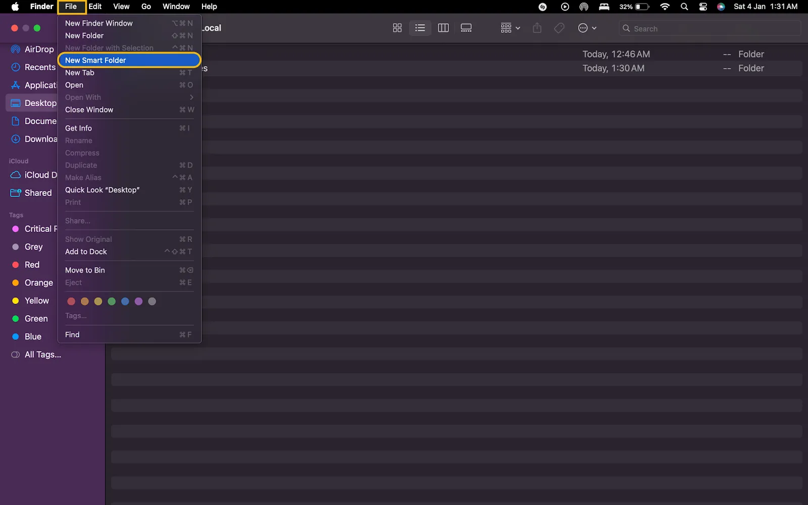Viewport: 808px width, 505px height.
Task: Apply the grey tag color in File menu
Action: 152,301
